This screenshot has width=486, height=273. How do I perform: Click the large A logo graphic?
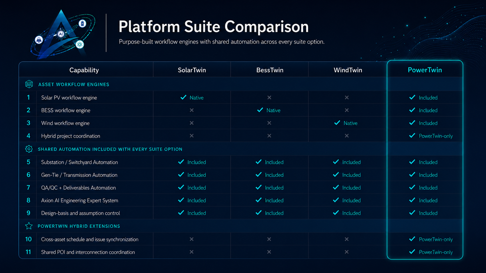(x=62, y=34)
